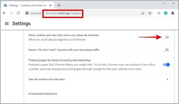Toggle Do Not Track request switch
Viewport: 179px width, 104px height.
click(165, 50)
